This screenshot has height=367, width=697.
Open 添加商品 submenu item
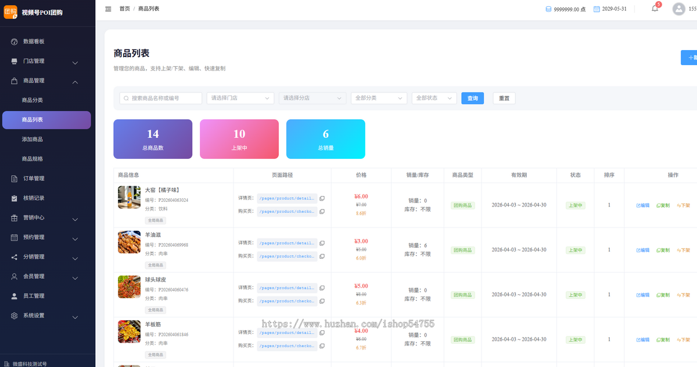tap(46, 140)
